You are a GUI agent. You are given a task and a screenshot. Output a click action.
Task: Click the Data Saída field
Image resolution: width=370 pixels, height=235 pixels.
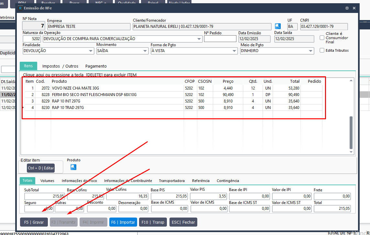click(x=294, y=39)
